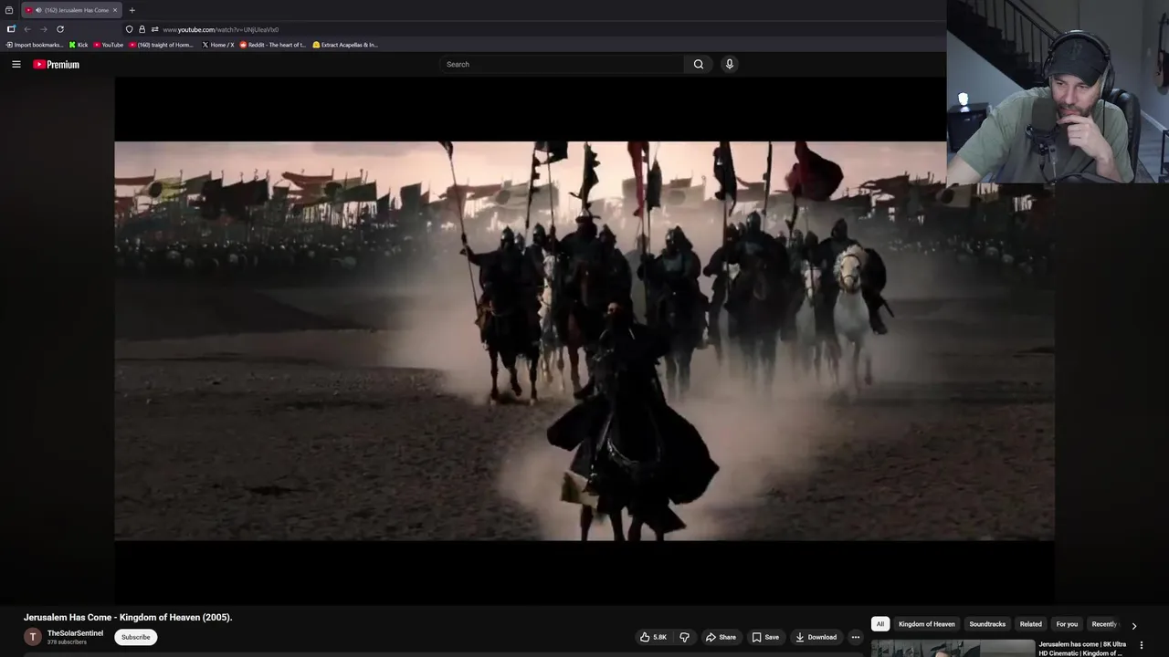Start voice search with microphone icon

coord(729,64)
